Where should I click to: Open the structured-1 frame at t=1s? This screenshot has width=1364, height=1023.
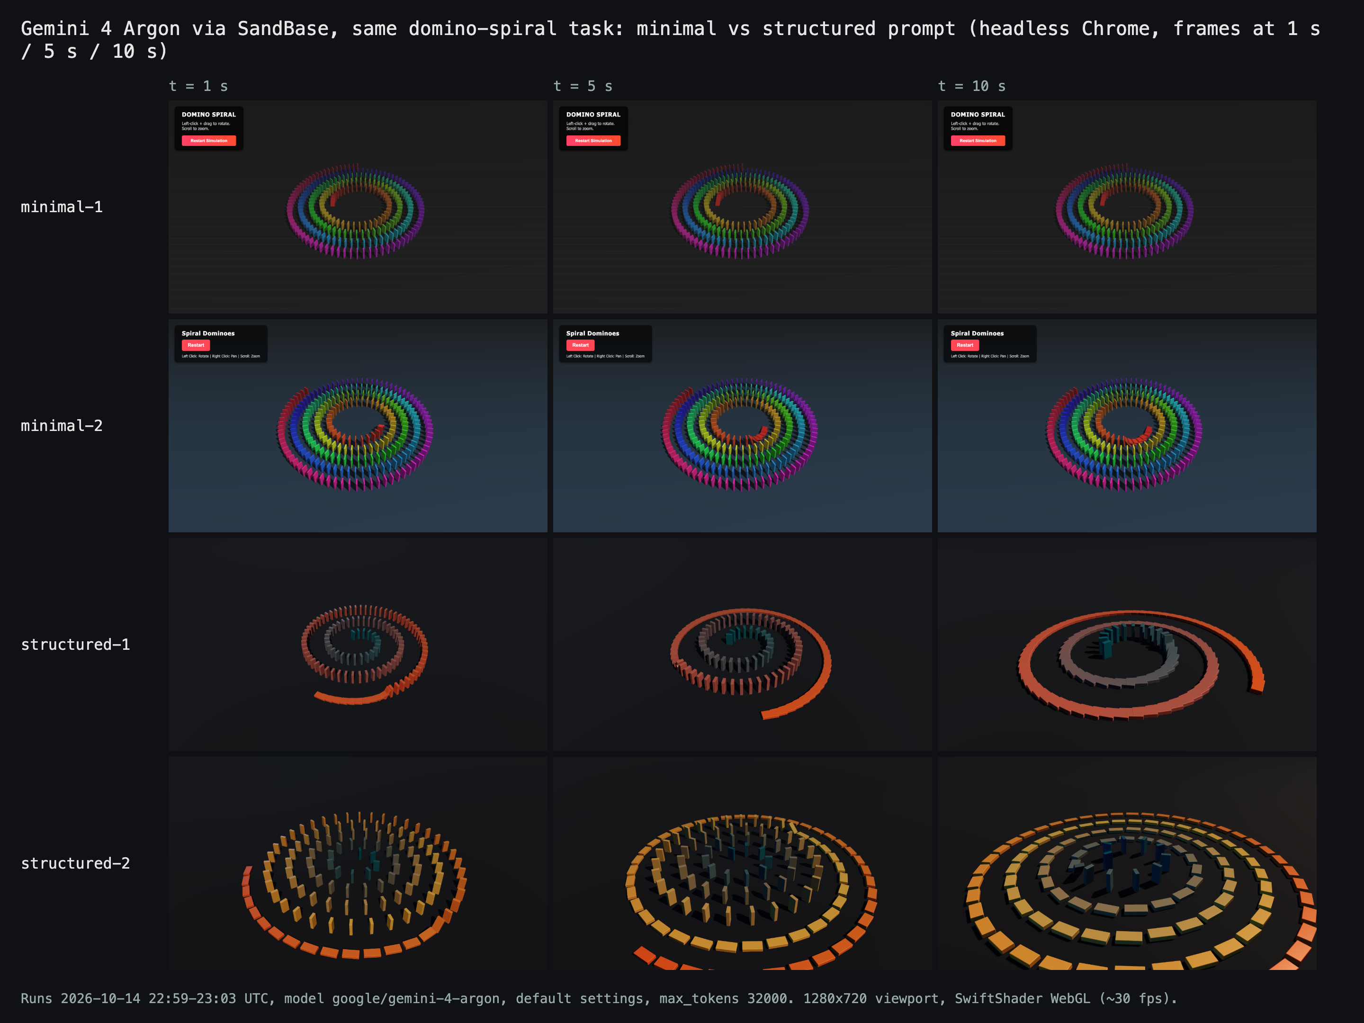pos(358,645)
